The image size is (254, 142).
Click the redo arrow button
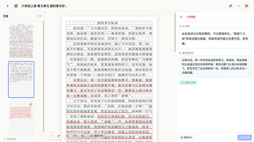coord(59,136)
